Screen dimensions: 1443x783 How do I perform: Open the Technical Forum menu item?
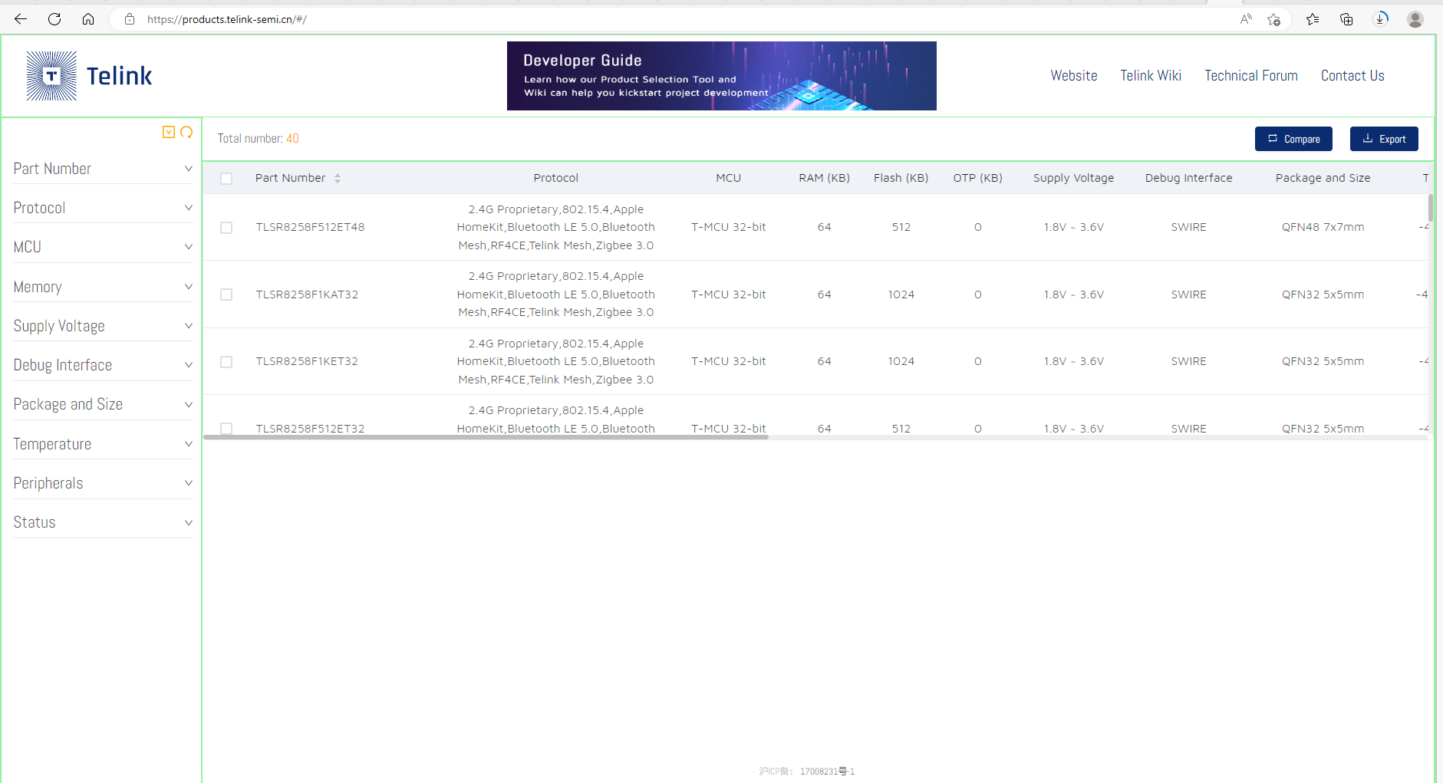pos(1250,75)
